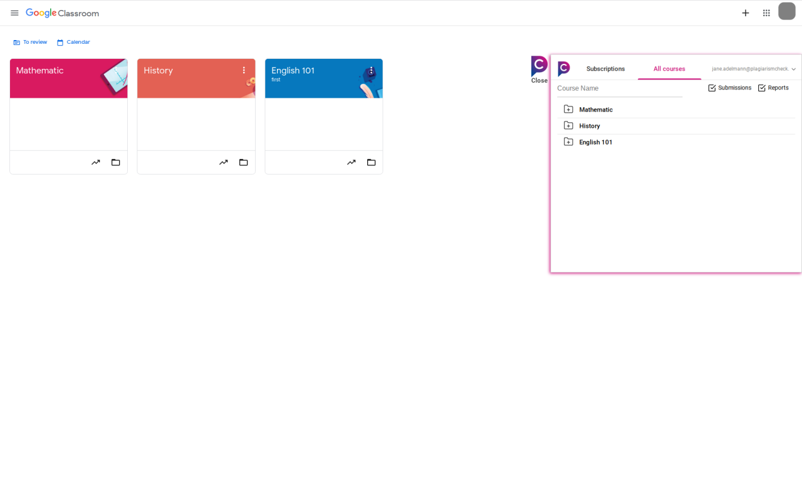802x501 pixels.
Task: Select the All courses tab
Action: point(669,69)
